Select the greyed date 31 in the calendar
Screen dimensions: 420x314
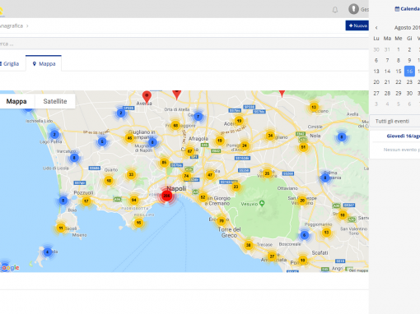point(387,49)
